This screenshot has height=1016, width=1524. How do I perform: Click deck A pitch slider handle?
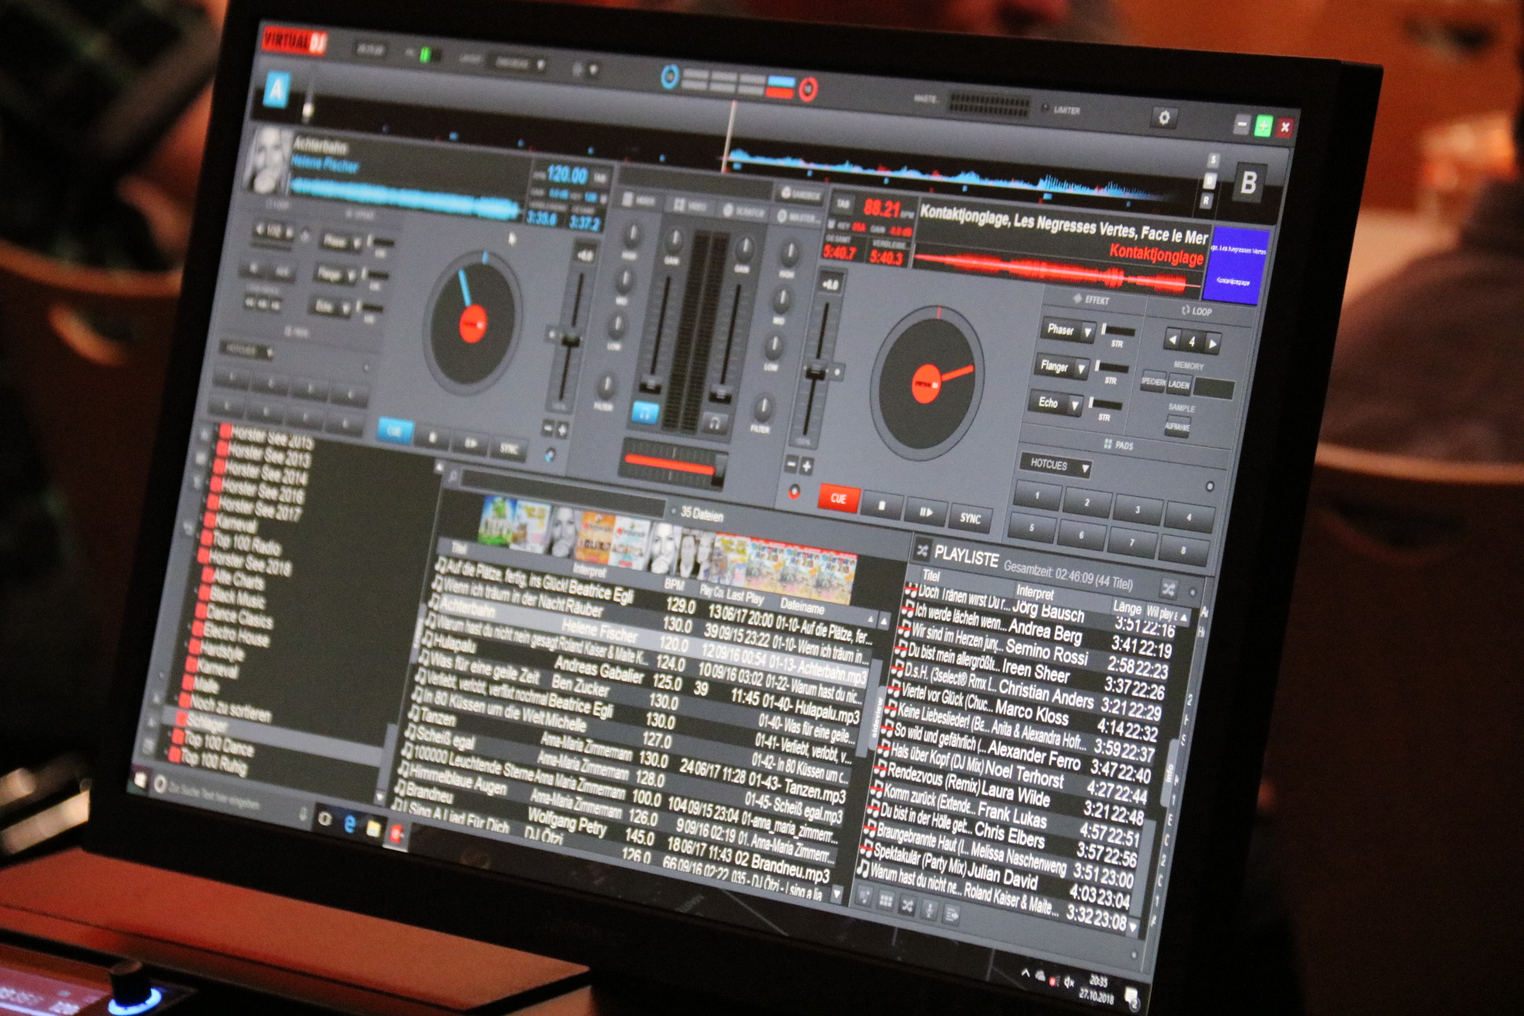[569, 340]
